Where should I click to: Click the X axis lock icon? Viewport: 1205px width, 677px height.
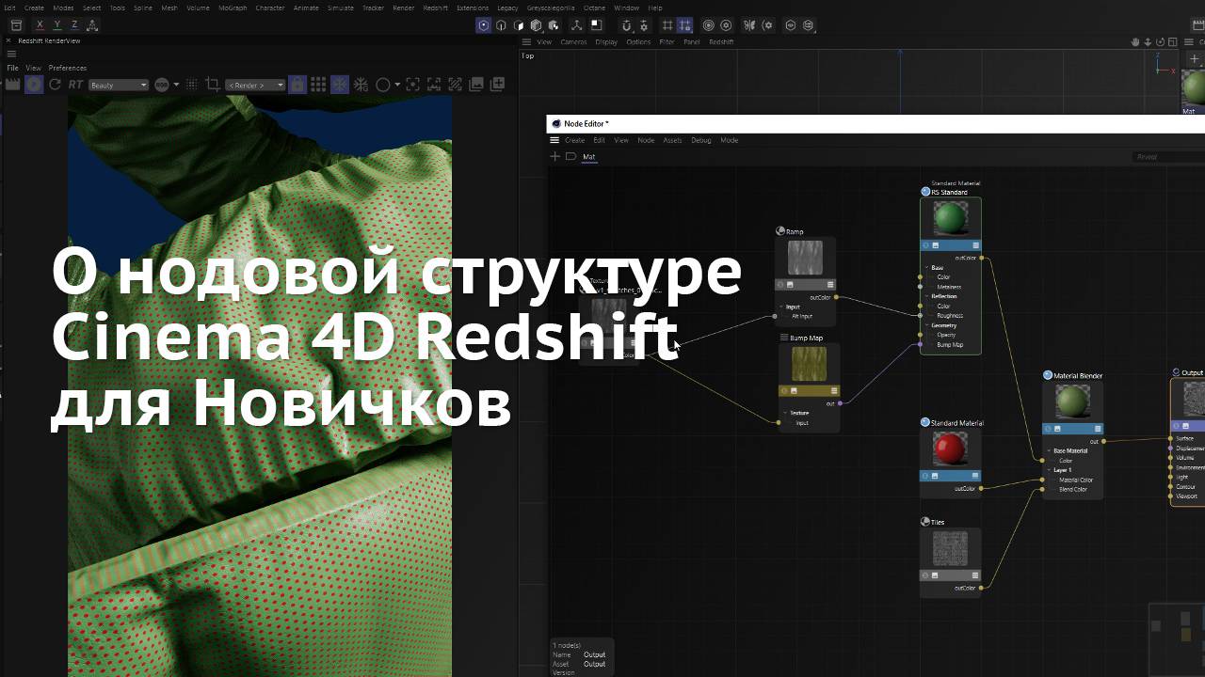[x=40, y=25]
